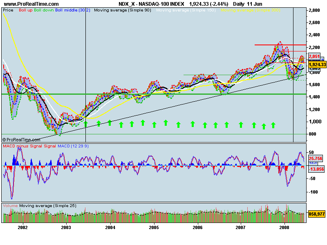Click the Moving average (Simple 25) volume legend
Screen dimensions: 327x245
(48, 206)
